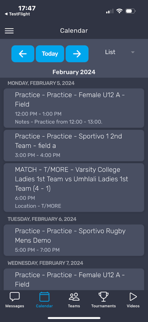Open Messages tab speech bubble icon
148x322 pixels.
click(x=15, y=297)
